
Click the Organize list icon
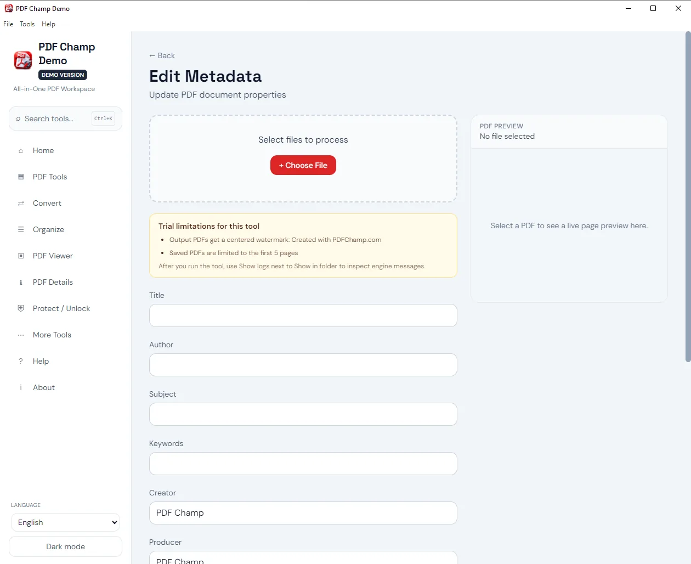coord(21,229)
